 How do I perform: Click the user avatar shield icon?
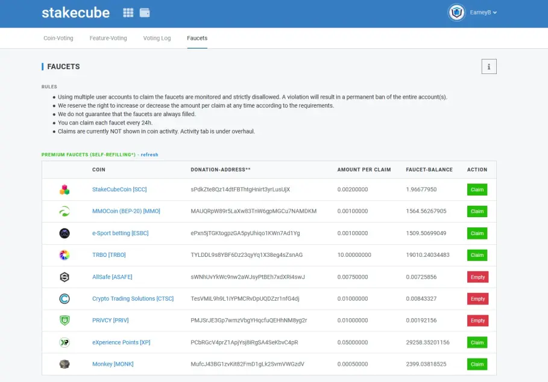point(456,13)
